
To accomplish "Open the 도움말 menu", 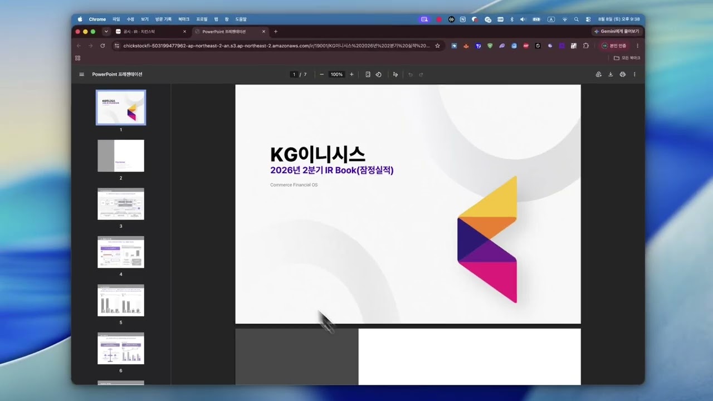I will click(241, 19).
